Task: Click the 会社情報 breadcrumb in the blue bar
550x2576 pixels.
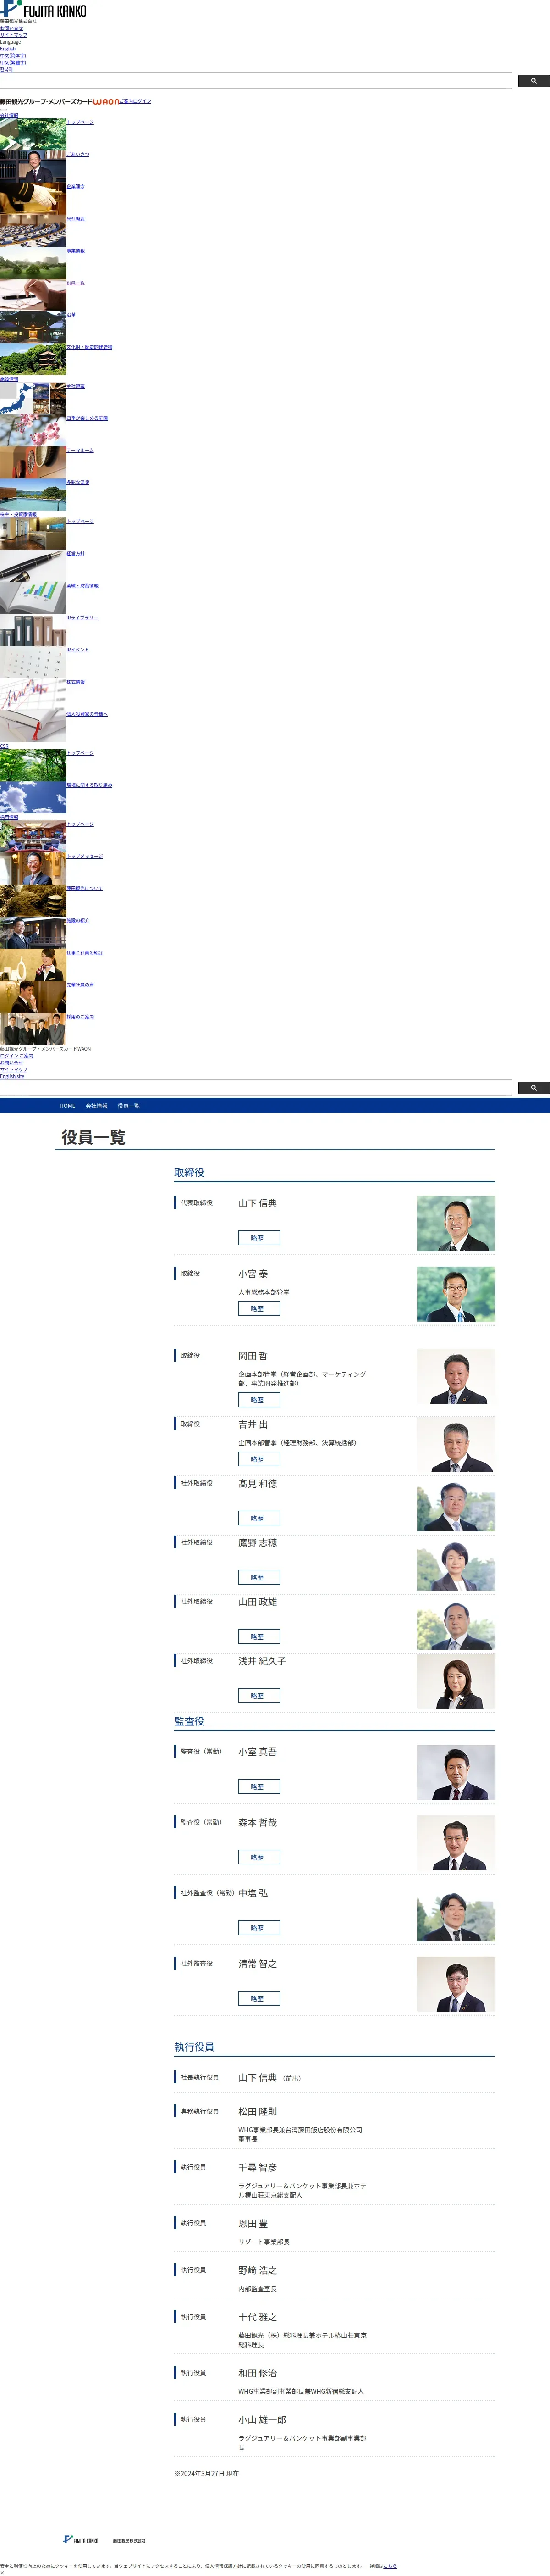Action: click(x=97, y=1106)
